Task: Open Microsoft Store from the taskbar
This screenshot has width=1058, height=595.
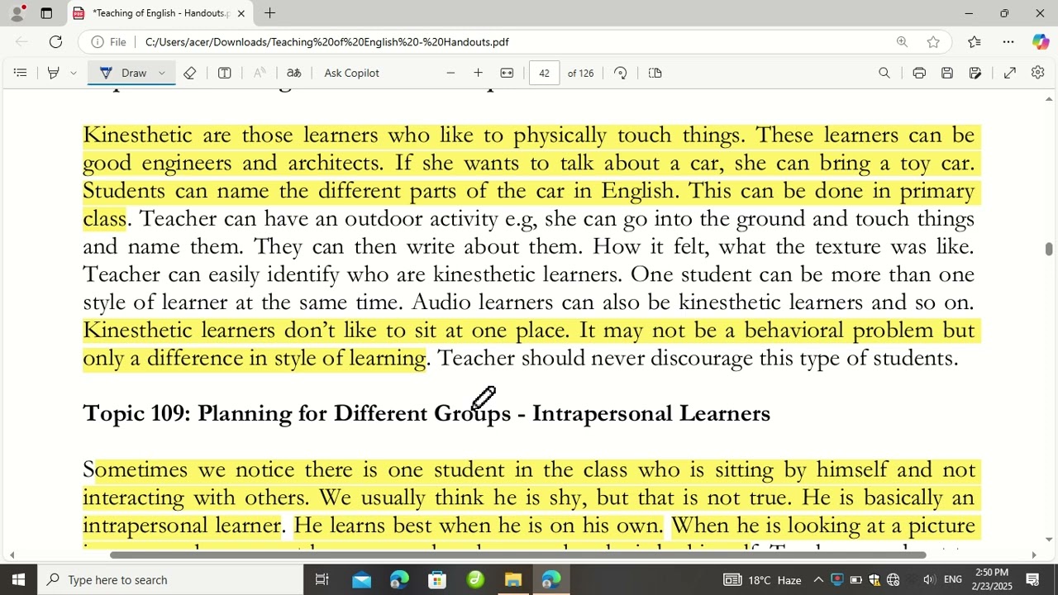Action: point(437,579)
